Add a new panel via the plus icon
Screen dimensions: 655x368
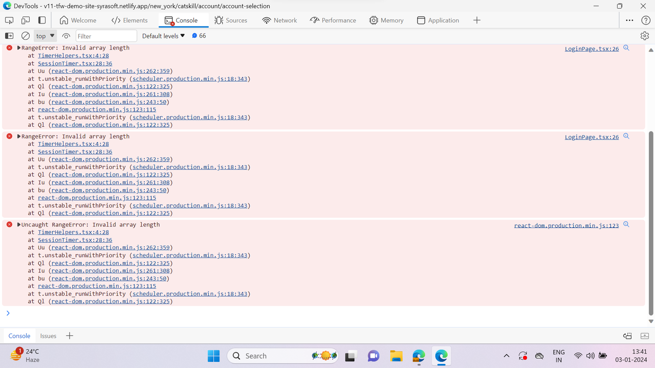(477, 20)
